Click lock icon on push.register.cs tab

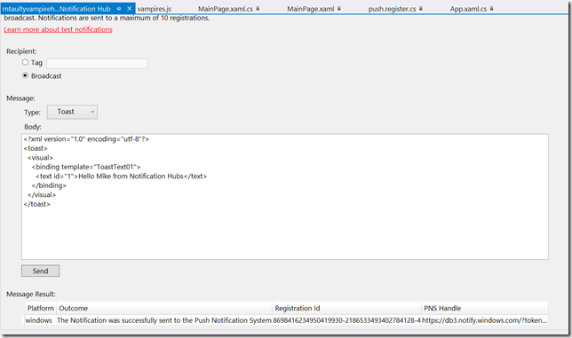[x=421, y=8]
